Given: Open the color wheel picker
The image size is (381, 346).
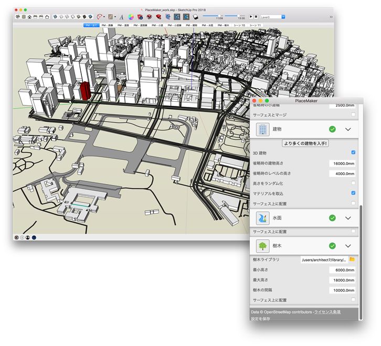Looking at the screenshot, I should pos(131,17).
